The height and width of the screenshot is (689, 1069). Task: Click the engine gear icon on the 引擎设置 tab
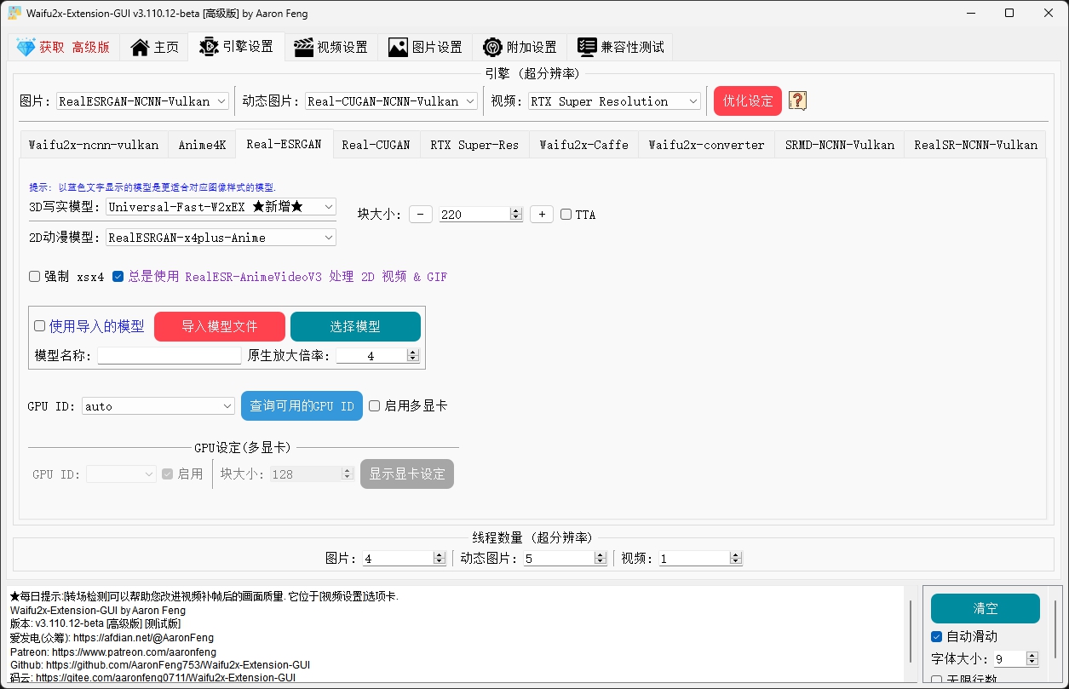(209, 47)
